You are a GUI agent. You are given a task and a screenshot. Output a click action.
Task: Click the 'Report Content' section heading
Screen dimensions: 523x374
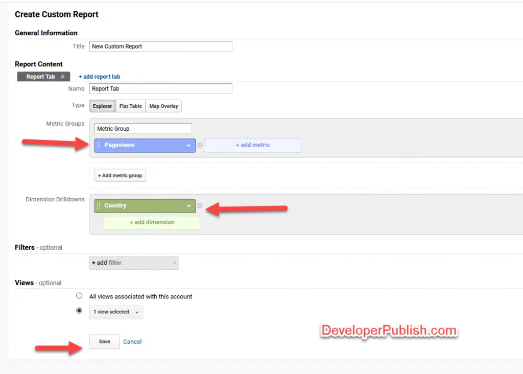[39, 64]
